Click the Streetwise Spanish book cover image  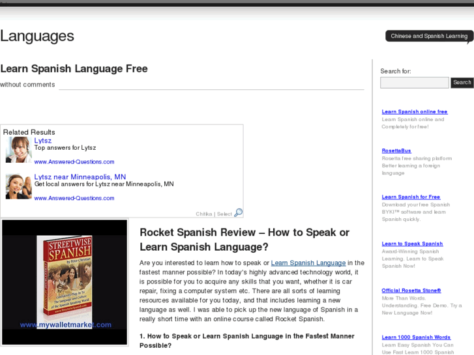click(65, 282)
